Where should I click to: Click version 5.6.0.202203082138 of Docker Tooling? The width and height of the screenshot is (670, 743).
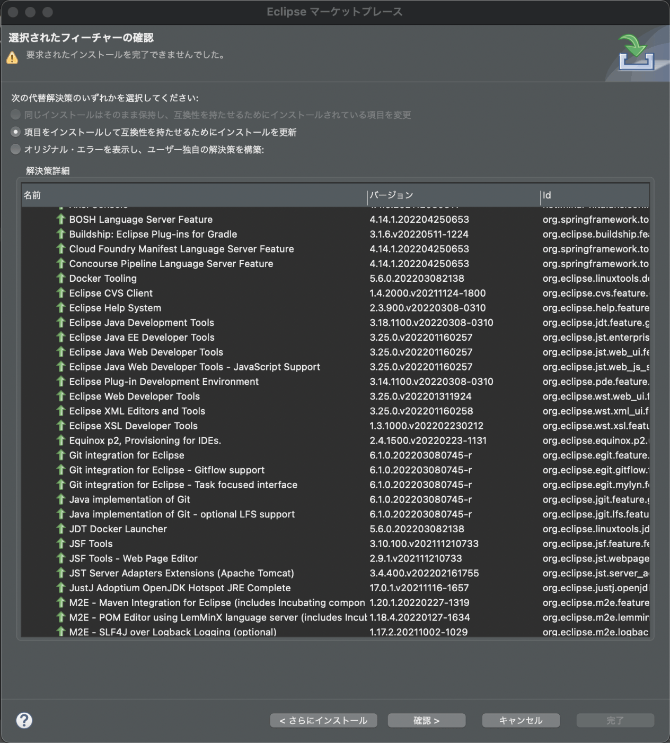click(417, 278)
